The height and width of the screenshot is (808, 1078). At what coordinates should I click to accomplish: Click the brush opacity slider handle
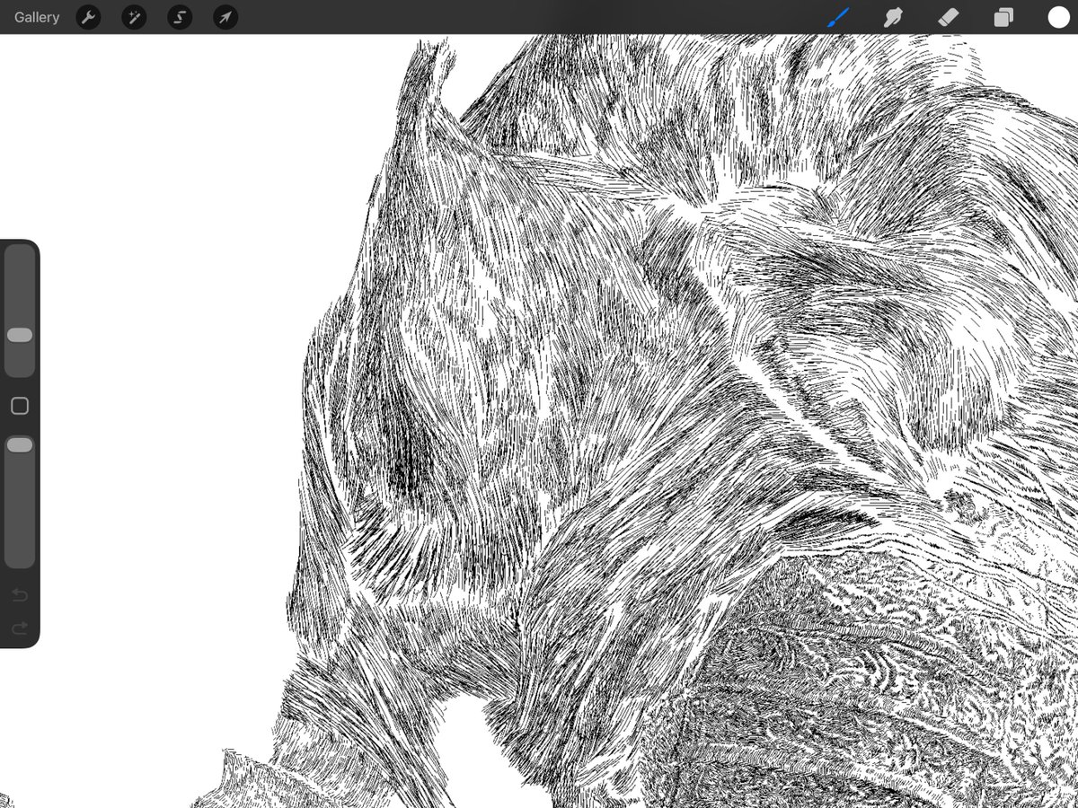point(20,445)
